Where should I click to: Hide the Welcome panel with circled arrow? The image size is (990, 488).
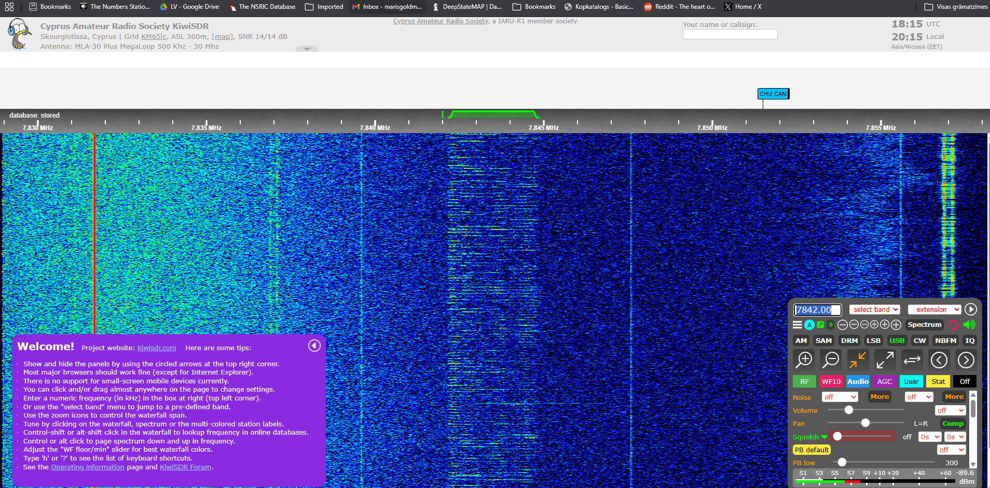tap(314, 346)
